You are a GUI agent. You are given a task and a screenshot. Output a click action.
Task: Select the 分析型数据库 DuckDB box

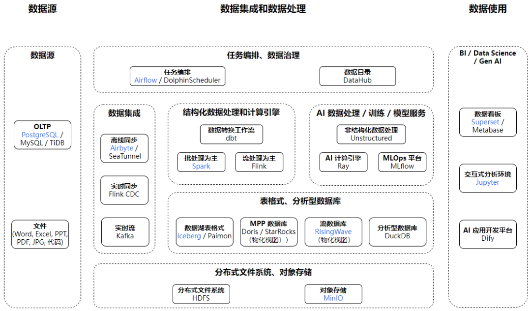[398, 232]
